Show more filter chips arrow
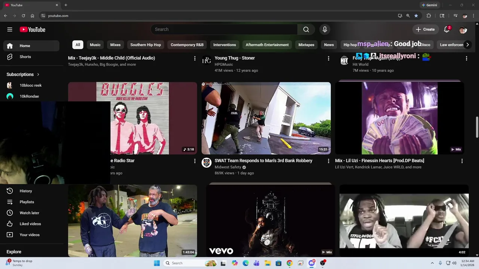This screenshot has width=479, height=269. (467, 45)
